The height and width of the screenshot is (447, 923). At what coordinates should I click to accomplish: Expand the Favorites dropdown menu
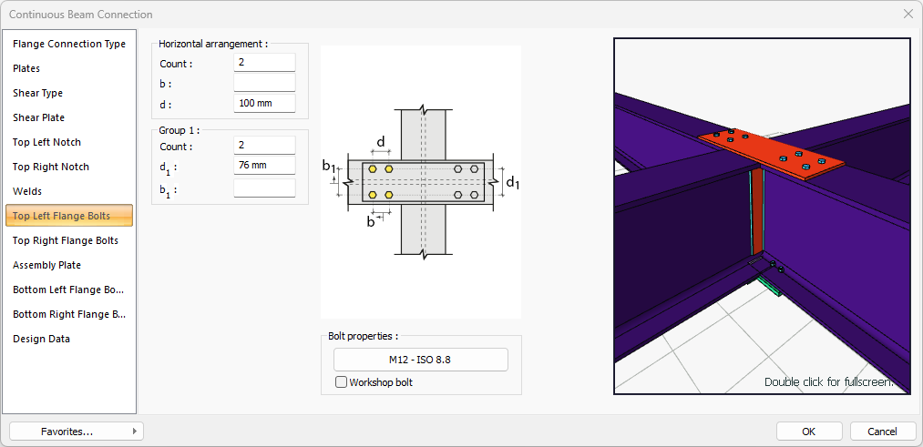pos(77,432)
